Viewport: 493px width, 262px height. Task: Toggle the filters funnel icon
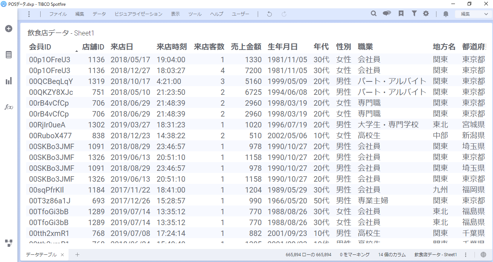(x=414, y=14)
